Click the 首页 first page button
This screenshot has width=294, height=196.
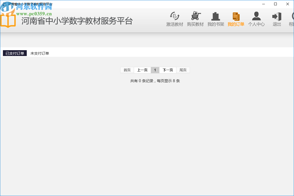pyautogui.click(x=127, y=70)
